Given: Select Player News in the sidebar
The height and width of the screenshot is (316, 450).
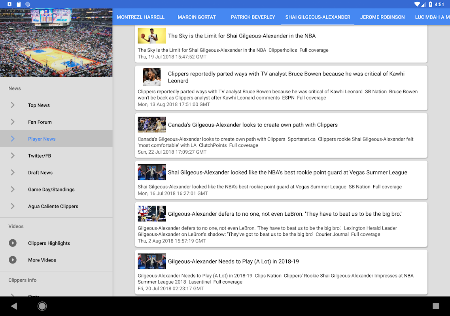Looking at the screenshot, I should [x=56, y=139].
